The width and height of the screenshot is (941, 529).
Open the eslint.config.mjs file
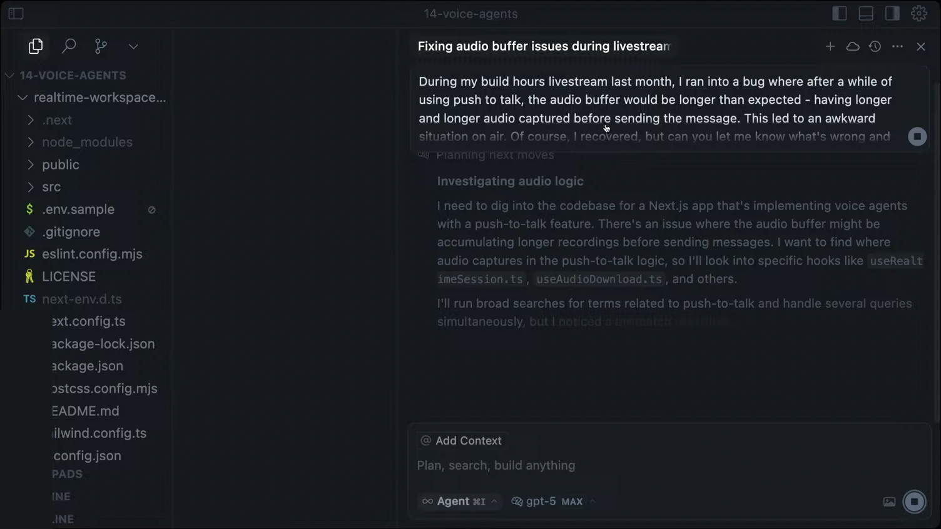(x=92, y=254)
